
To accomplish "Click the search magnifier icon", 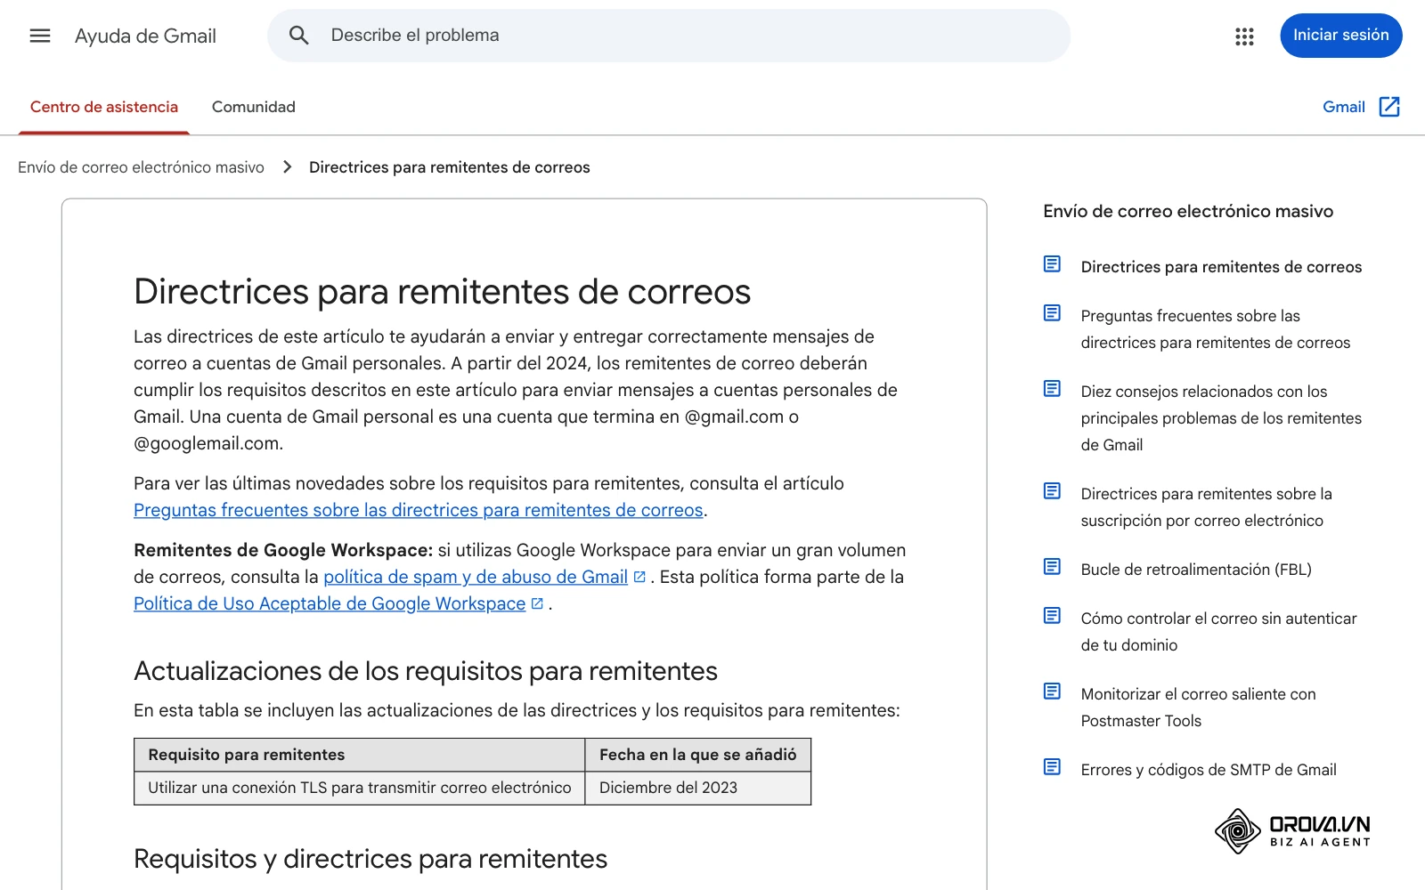I will 299,36.
